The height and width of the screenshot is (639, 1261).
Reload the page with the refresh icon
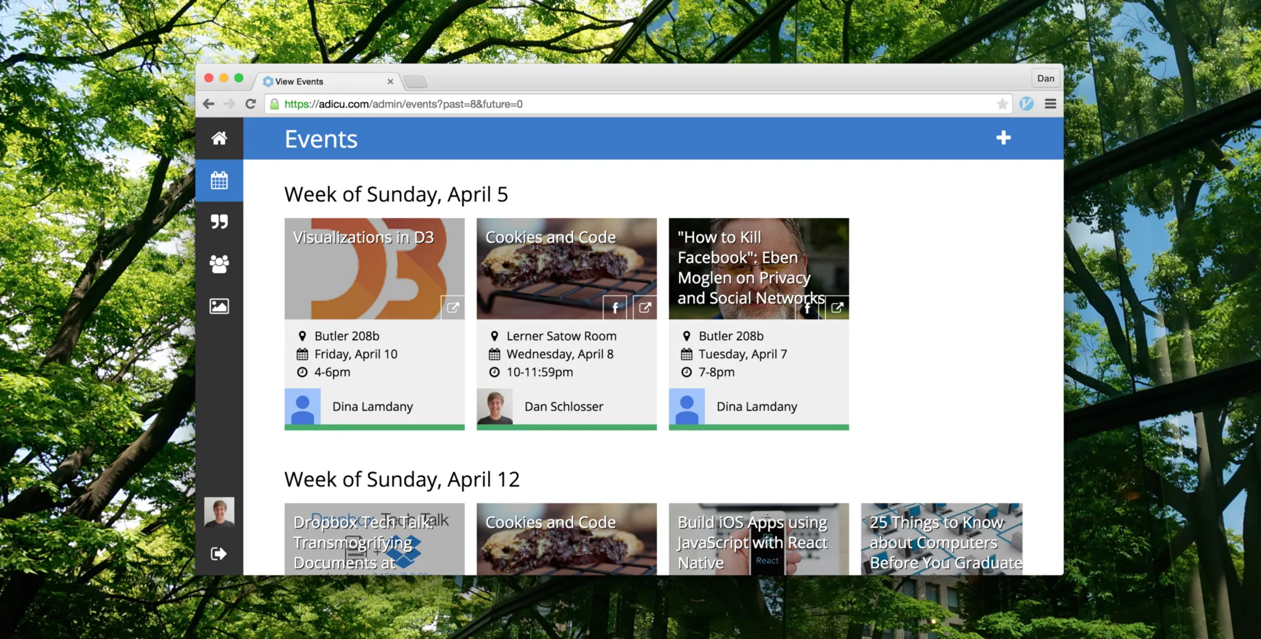tap(250, 104)
